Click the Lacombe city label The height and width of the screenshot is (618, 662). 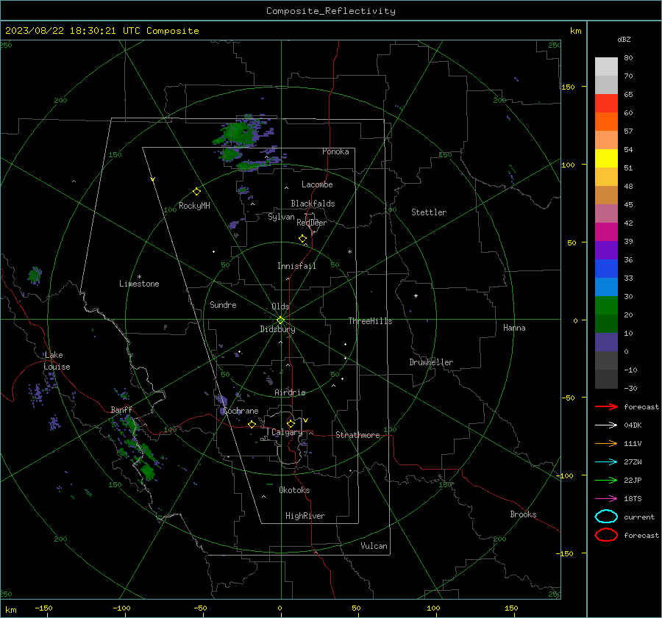click(x=317, y=184)
